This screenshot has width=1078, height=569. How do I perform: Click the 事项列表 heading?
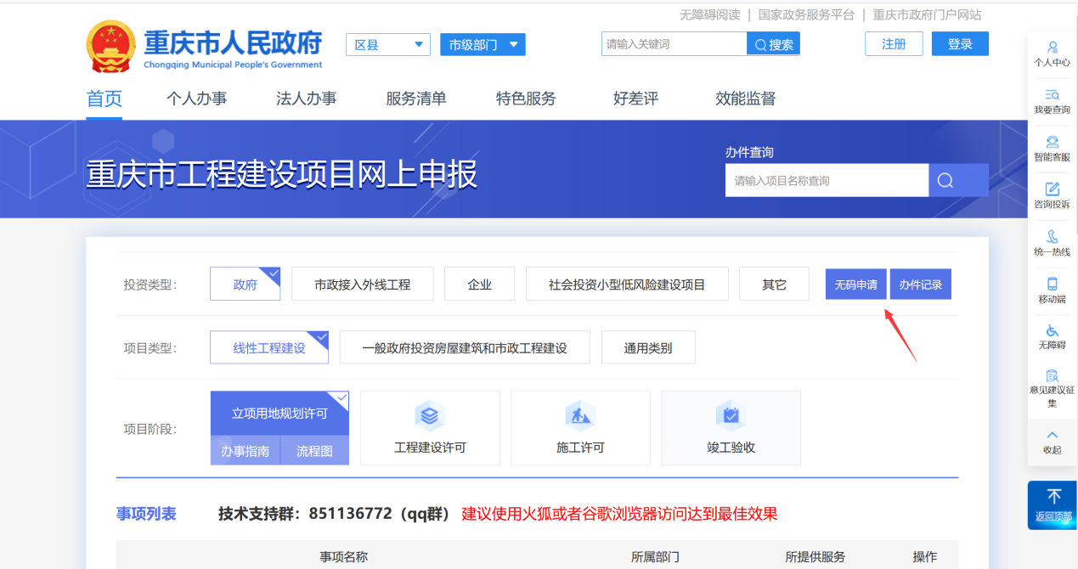146,514
